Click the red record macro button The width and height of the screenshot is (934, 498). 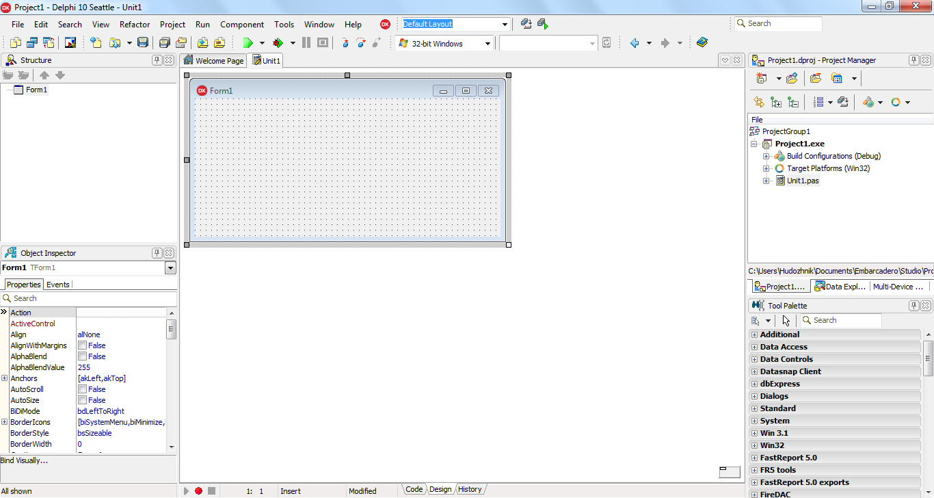coord(198,490)
